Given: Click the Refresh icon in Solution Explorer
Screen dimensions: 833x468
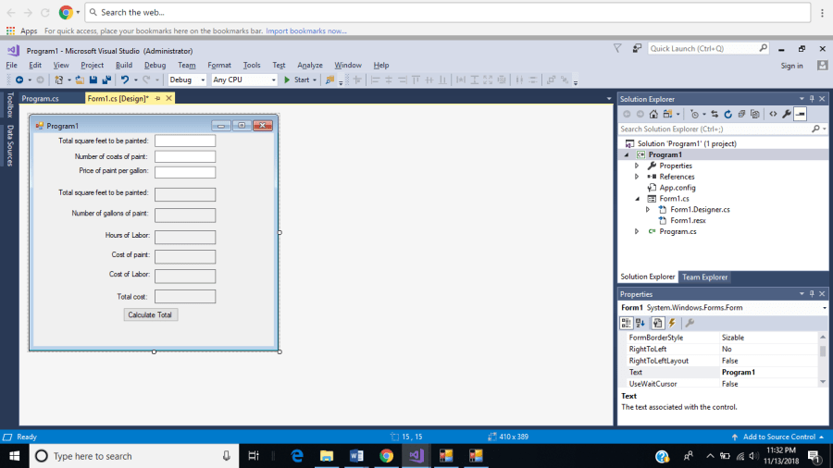Looking at the screenshot, I should [x=728, y=114].
